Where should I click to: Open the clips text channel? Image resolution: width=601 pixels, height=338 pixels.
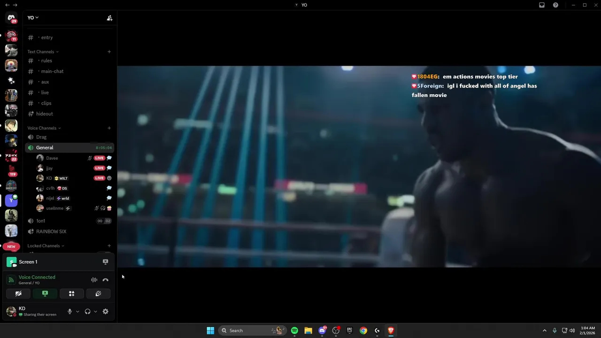click(69, 103)
